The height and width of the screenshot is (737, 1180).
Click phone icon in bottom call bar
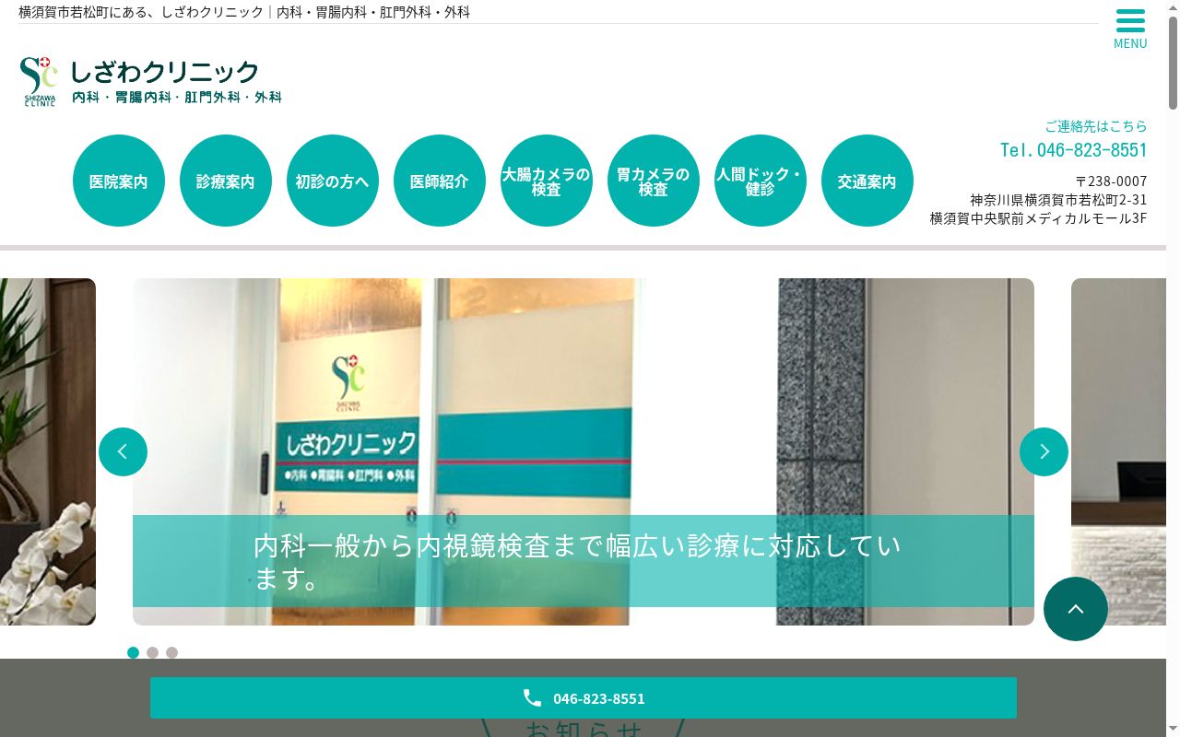(x=532, y=697)
